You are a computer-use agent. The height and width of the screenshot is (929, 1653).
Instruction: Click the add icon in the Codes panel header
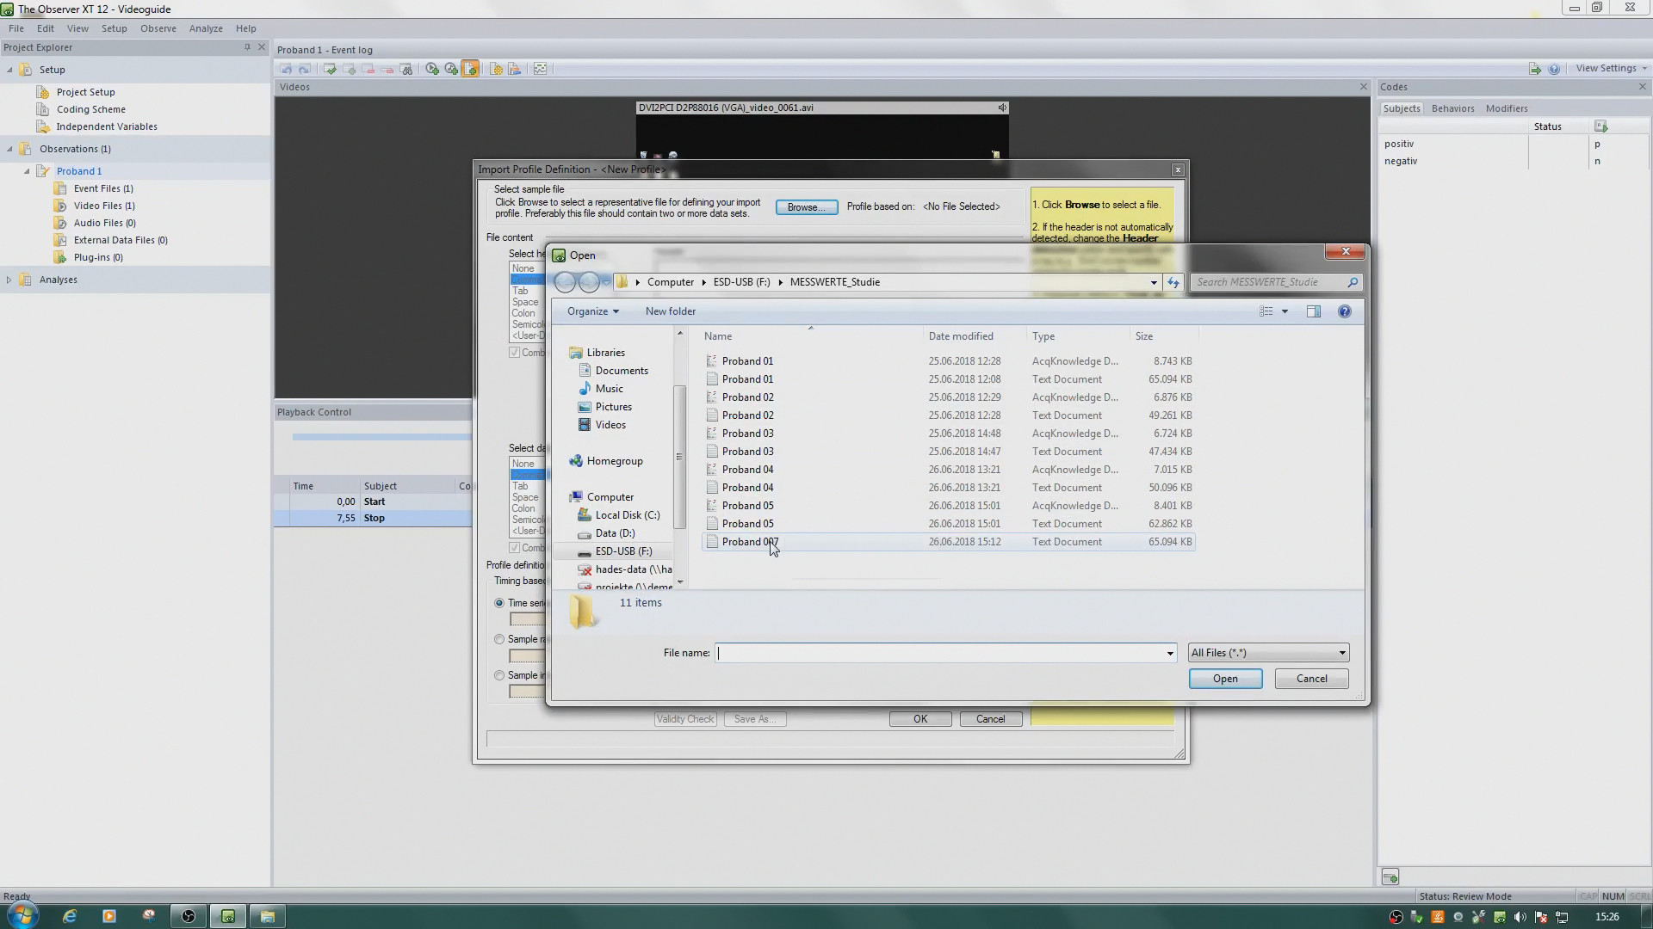(1600, 126)
